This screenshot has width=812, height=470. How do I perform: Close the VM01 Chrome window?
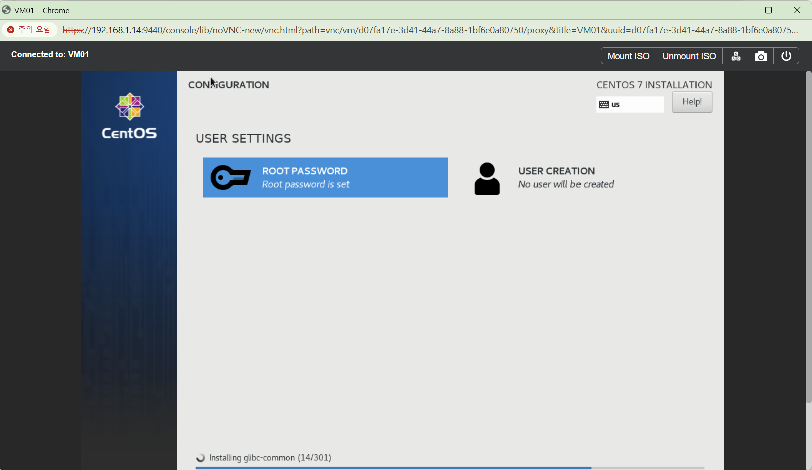(797, 10)
